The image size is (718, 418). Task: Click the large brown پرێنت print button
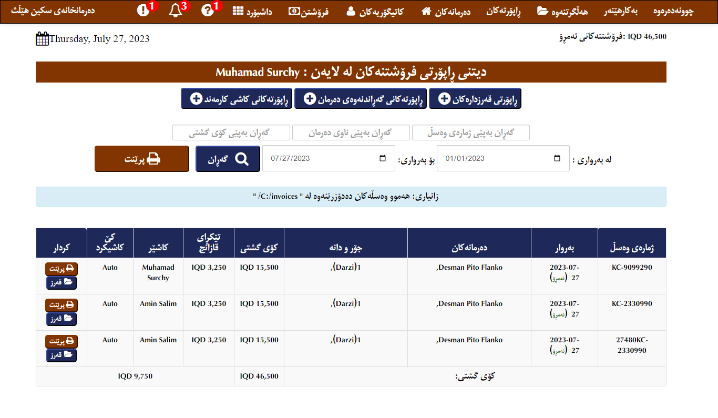click(x=142, y=159)
